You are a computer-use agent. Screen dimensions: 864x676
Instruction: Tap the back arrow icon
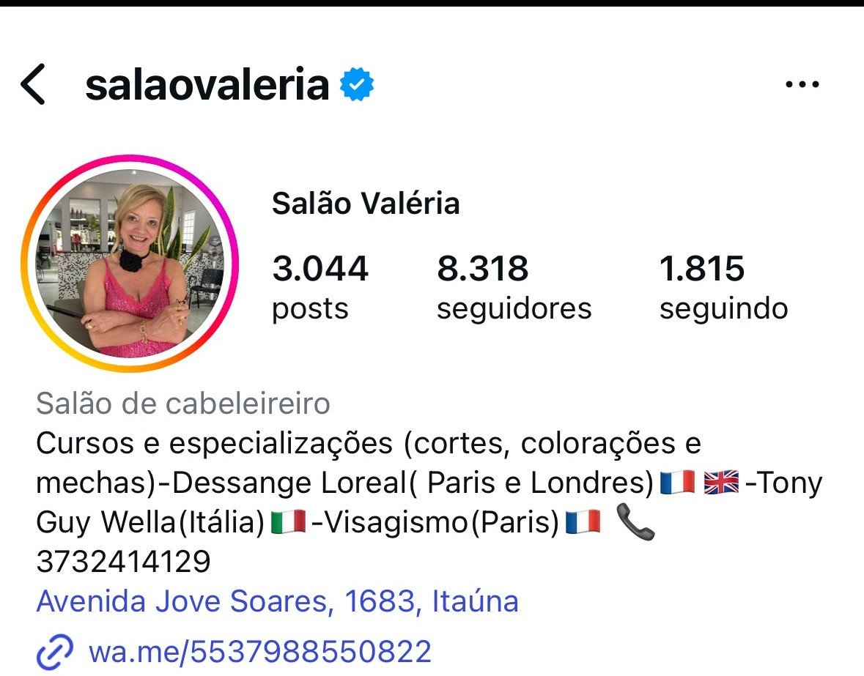click(x=32, y=84)
